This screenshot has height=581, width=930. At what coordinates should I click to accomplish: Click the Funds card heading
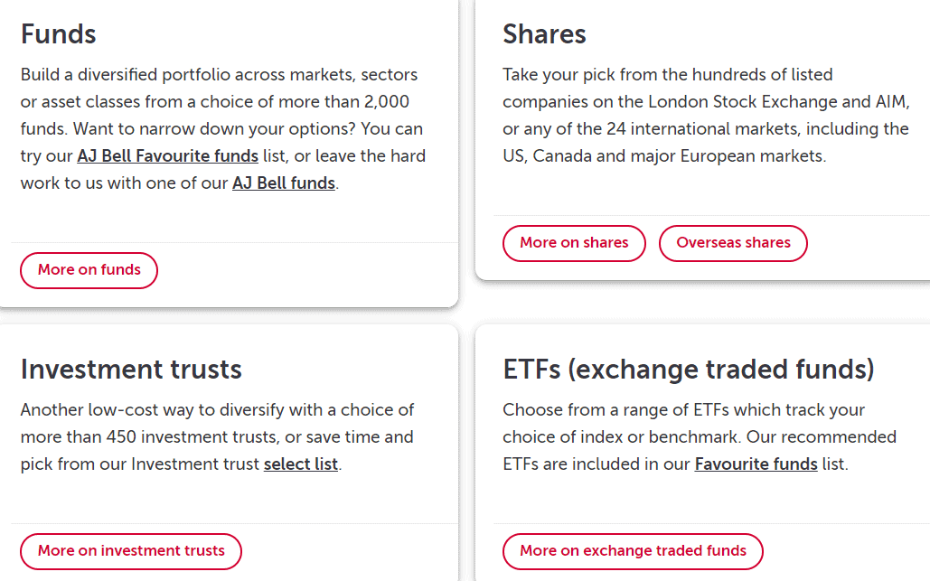pyautogui.click(x=59, y=34)
